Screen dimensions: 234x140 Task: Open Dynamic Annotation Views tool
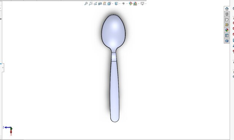[105, 4]
